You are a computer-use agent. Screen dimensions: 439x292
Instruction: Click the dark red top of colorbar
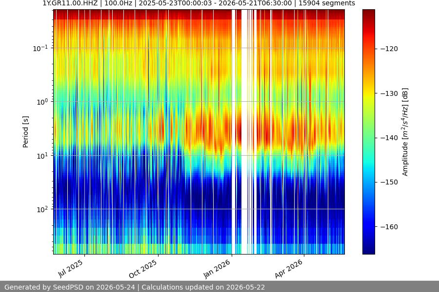click(368, 13)
